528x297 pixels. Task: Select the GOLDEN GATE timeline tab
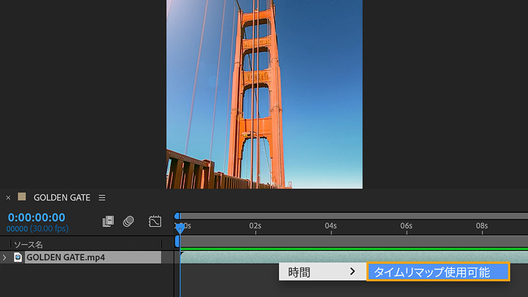[62, 198]
